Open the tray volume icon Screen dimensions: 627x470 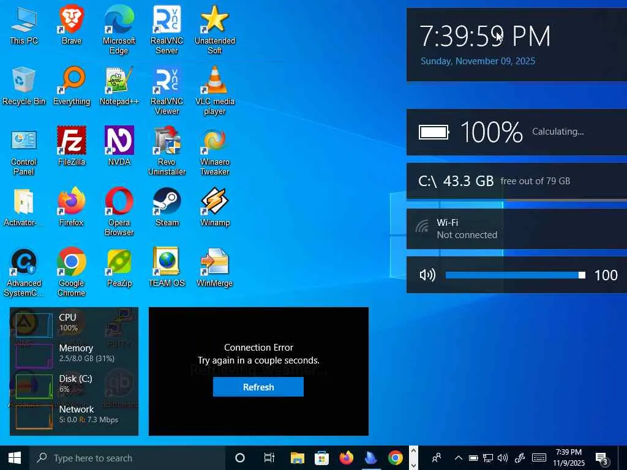tap(503, 458)
